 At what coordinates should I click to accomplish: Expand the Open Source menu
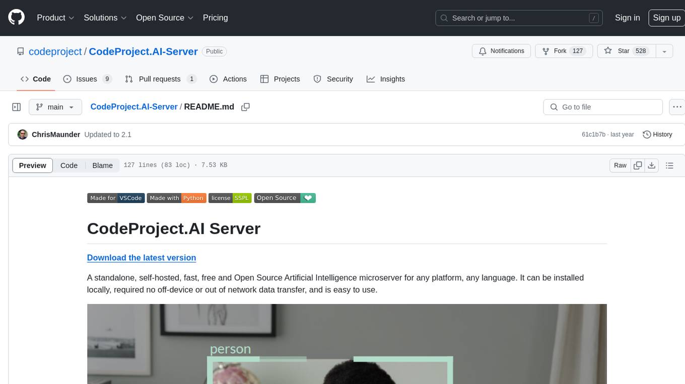165,18
